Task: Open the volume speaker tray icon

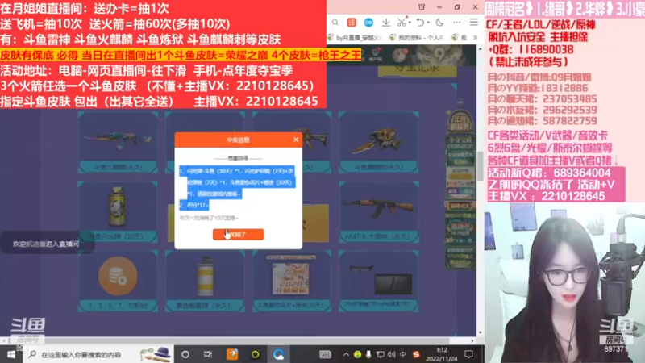Action: point(391,354)
